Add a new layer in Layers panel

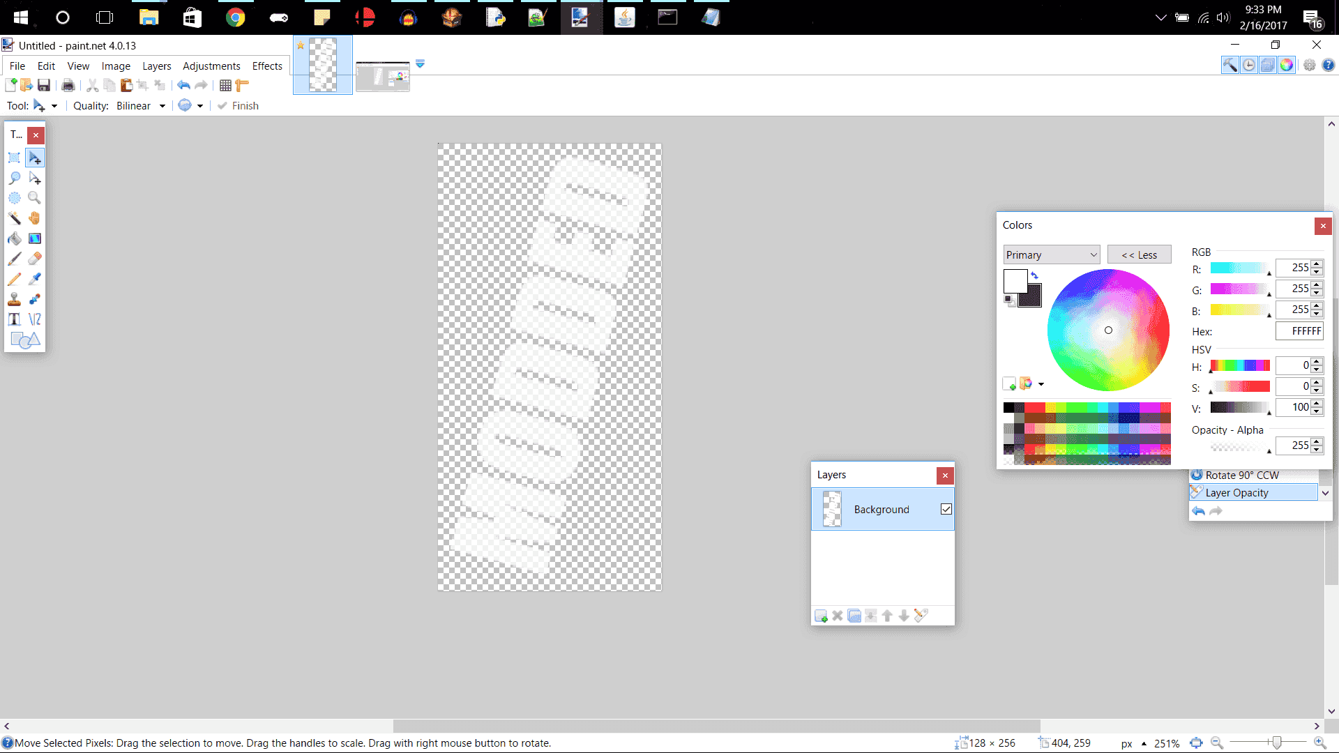(x=821, y=616)
